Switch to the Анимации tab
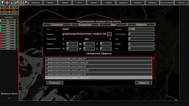Viewport: 189px width, 106px height. 85,24
